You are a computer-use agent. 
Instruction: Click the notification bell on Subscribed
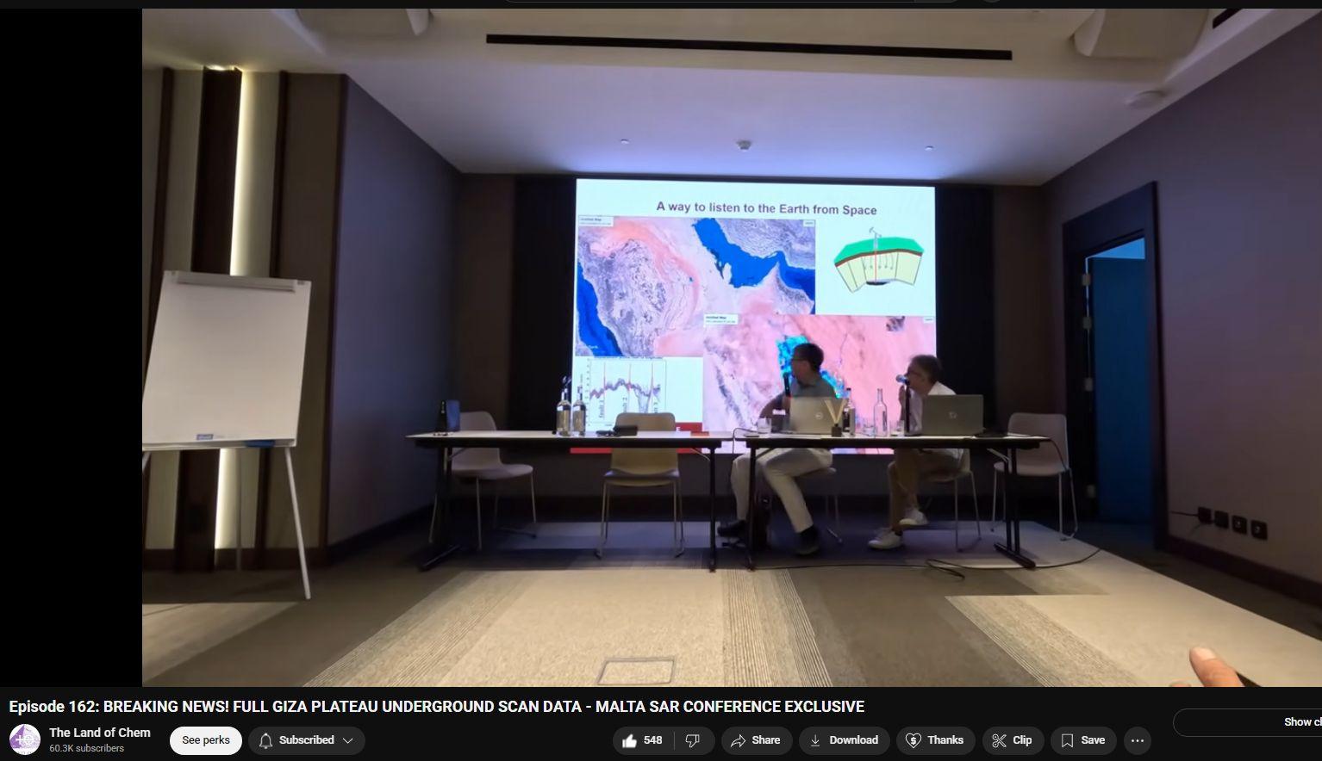pos(266,740)
